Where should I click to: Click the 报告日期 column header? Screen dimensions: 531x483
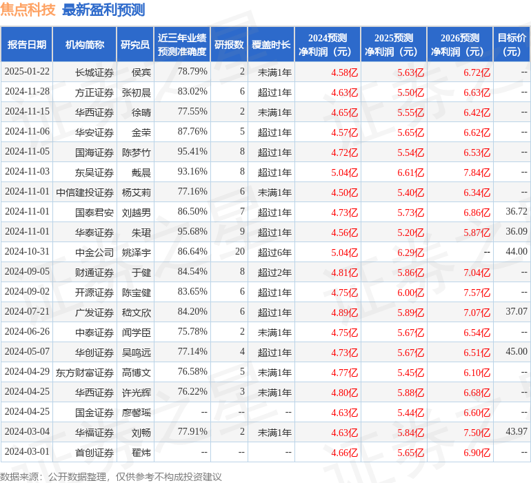coord(27,45)
